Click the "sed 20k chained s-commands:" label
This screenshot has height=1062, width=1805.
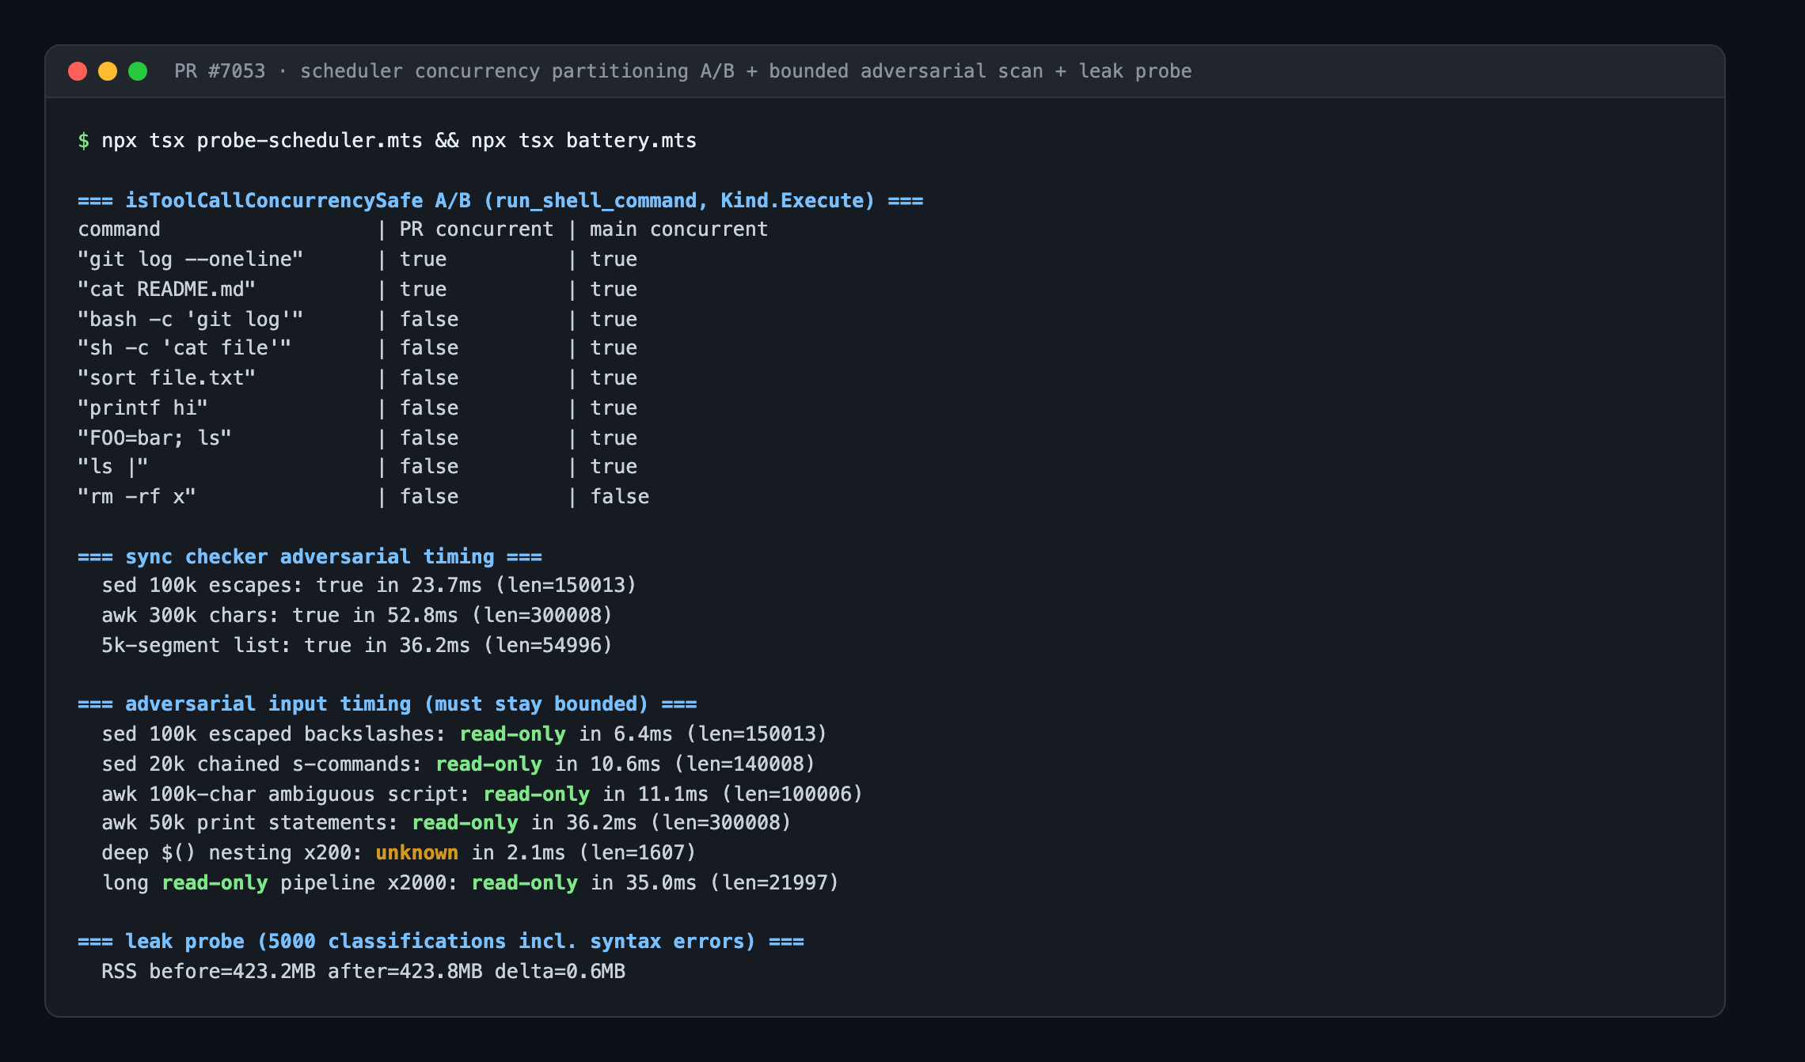(x=262, y=764)
